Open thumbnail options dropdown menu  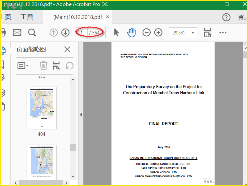coord(23,65)
